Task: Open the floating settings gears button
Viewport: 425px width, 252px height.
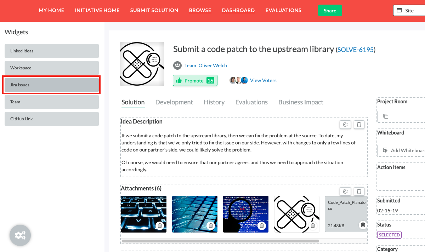Action: pyautogui.click(x=20, y=235)
